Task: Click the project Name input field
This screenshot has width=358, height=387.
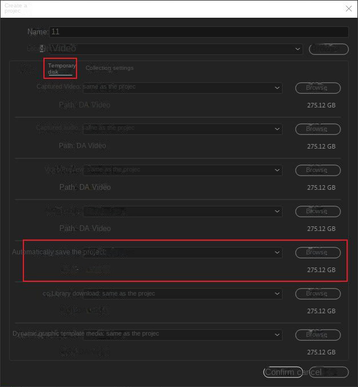Action: pyautogui.click(x=199, y=32)
